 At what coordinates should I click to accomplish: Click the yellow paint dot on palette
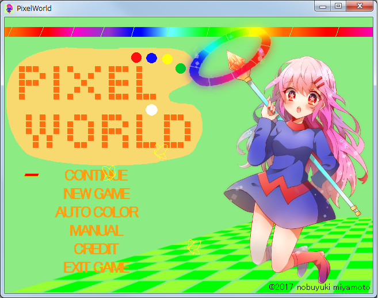click(167, 59)
